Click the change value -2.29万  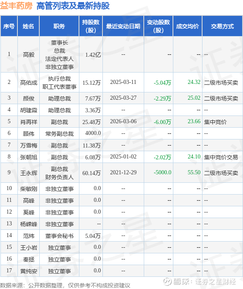162,98
